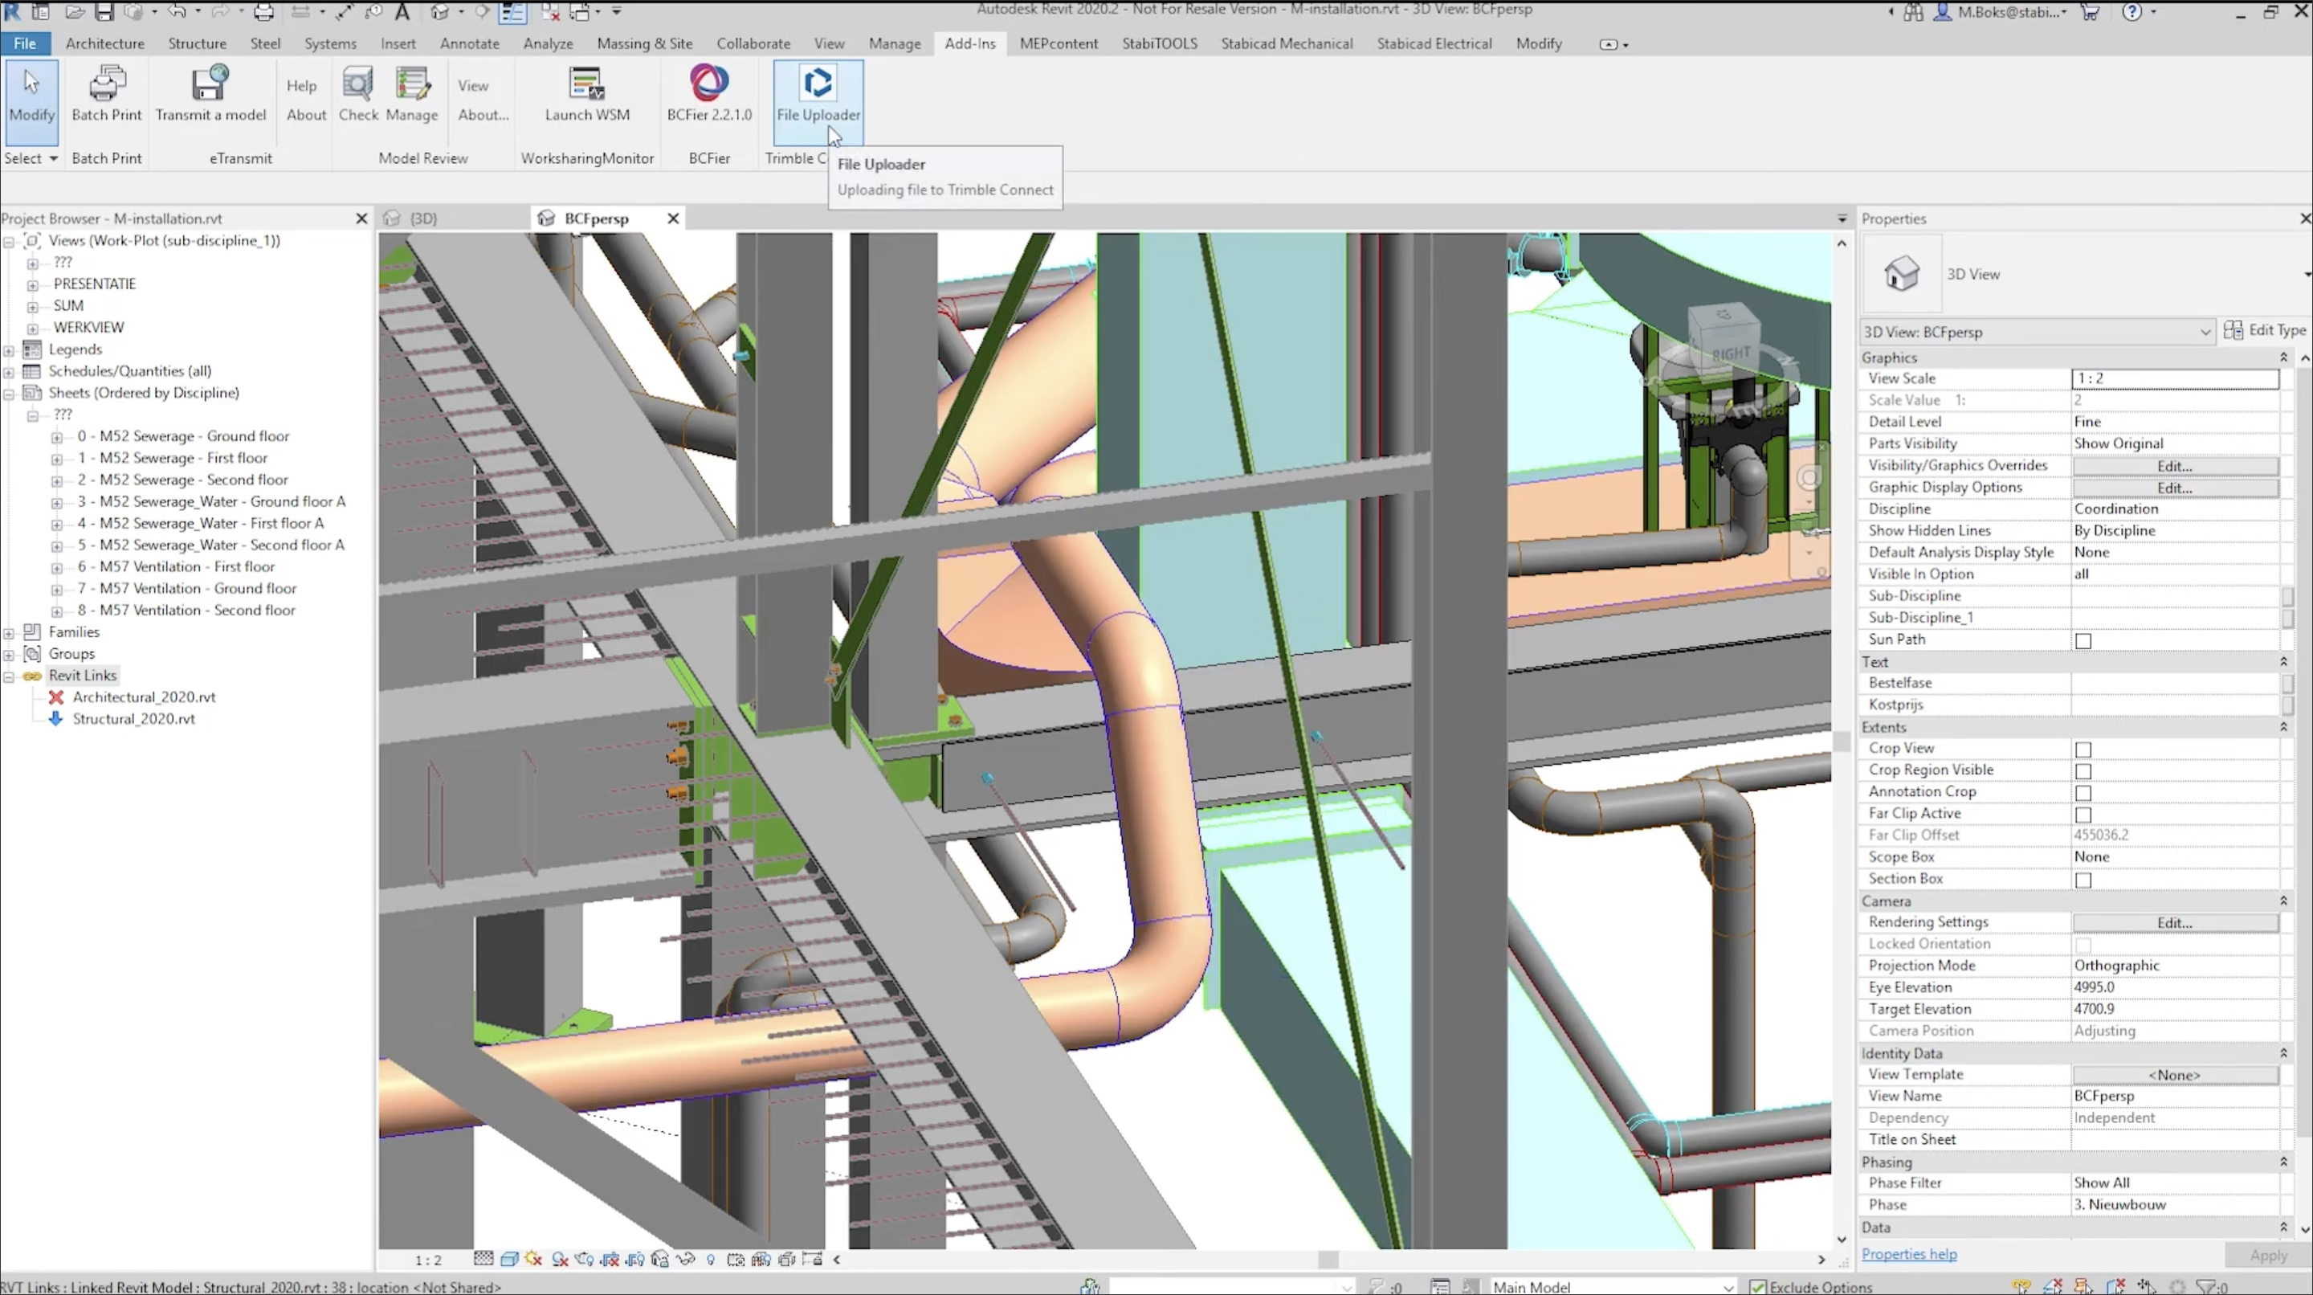Toggle Shadows off icon in view bar
2313x1295 pixels.
coord(561,1259)
